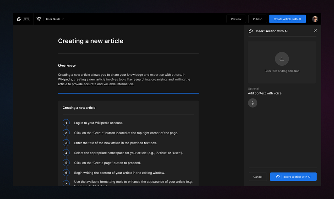
Task: Click the Wikipedia W icon
Action: coord(39,19)
